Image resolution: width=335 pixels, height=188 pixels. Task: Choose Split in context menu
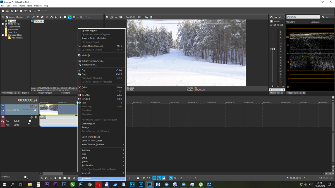click(x=102, y=103)
